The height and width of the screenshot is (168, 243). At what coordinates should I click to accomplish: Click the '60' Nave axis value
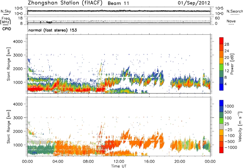click(217, 18)
